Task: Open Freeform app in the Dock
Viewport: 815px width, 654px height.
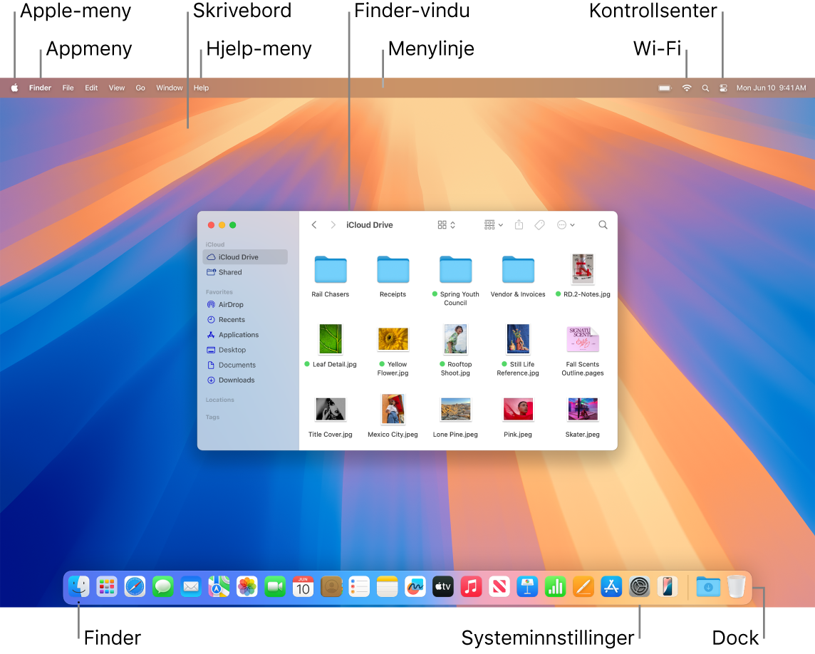Action: click(415, 587)
